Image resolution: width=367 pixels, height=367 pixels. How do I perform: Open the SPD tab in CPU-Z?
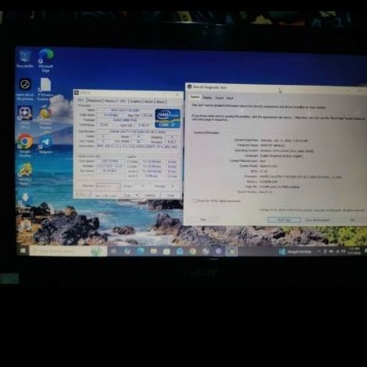123,101
